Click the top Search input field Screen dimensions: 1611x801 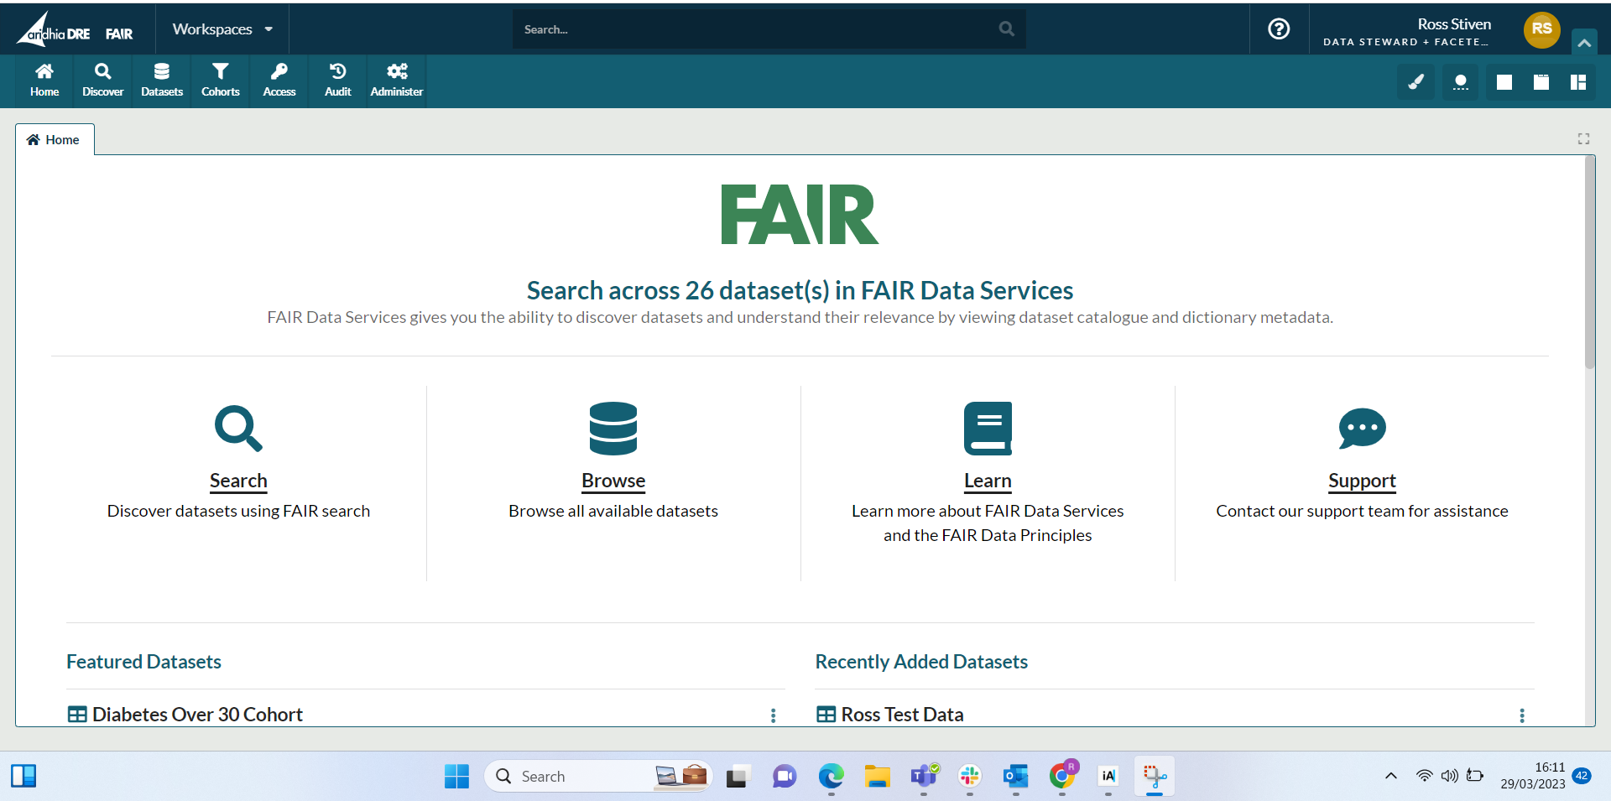tap(755, 29)
